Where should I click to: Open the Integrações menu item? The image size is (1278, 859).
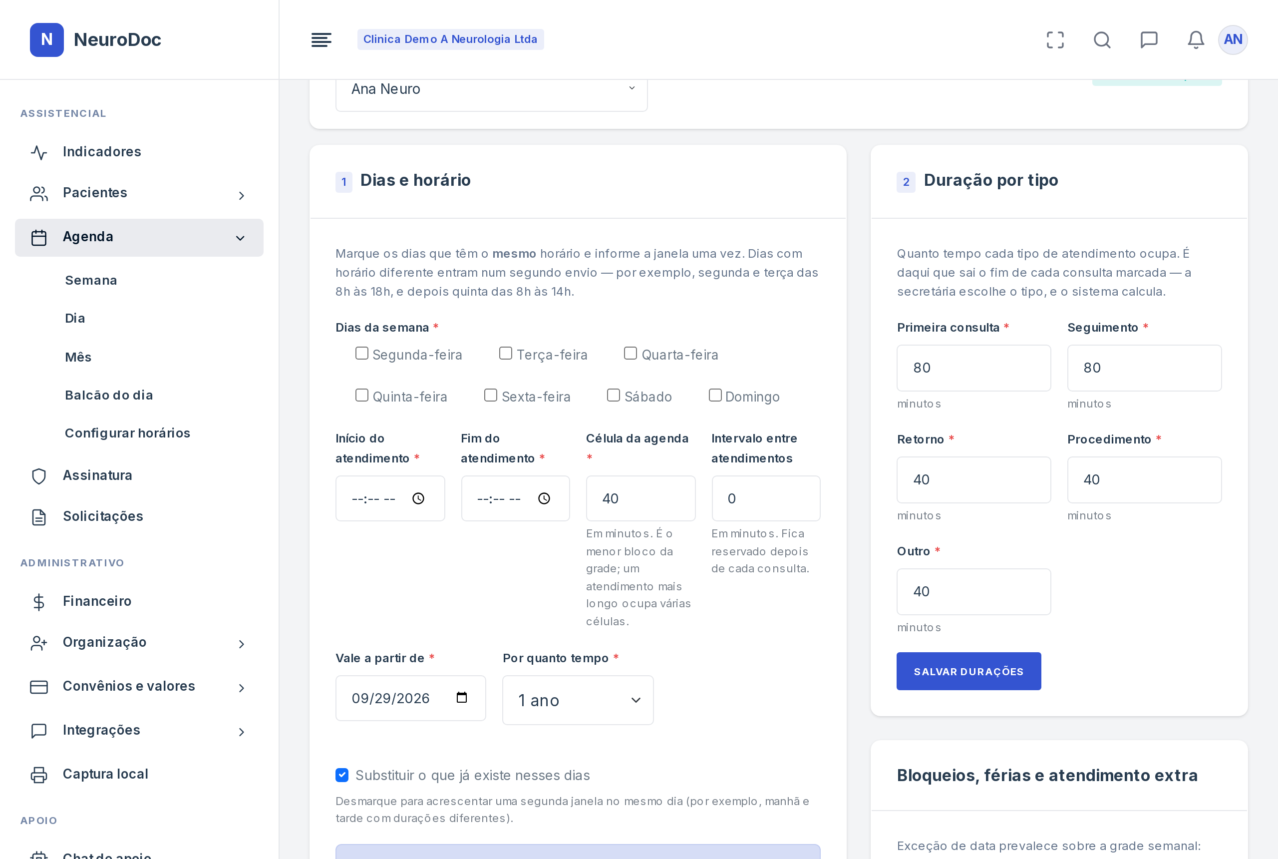coord(139,730)
